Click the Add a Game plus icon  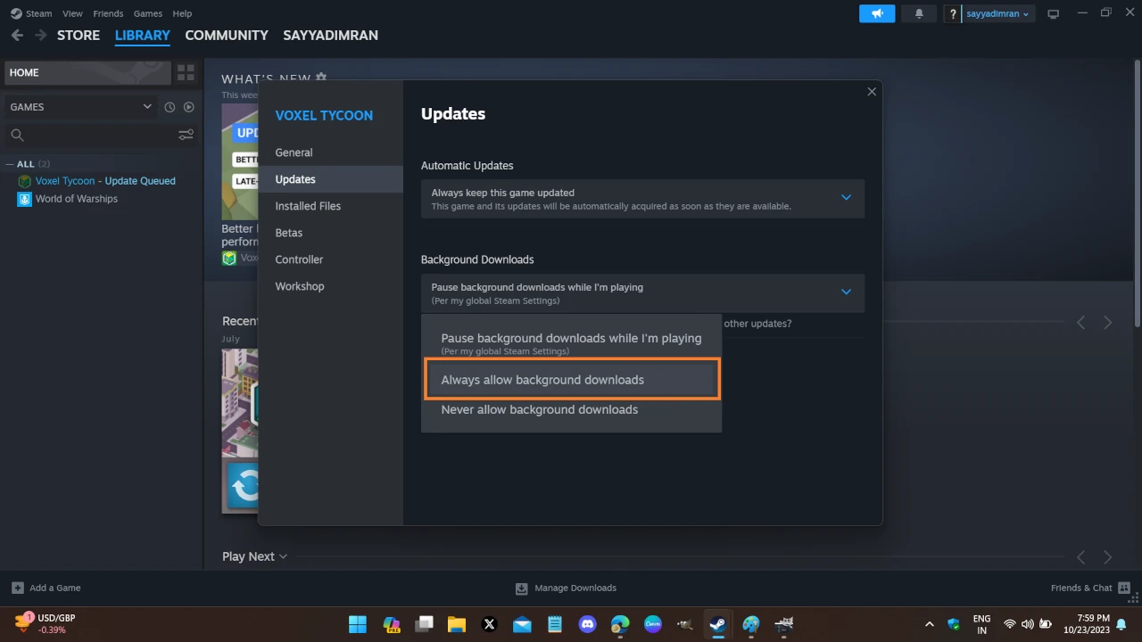pyautogui.click(x=17, y=588)
